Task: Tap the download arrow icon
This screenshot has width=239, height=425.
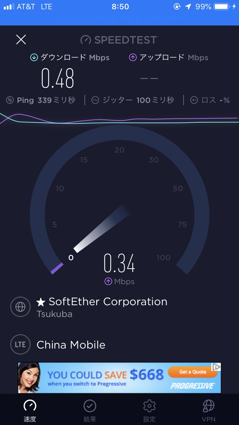Action: point(34,58)
